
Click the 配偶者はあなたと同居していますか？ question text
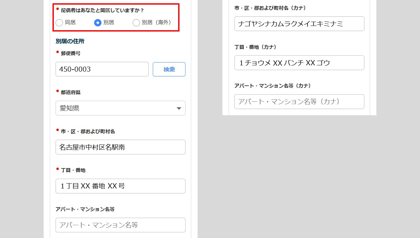102,10
